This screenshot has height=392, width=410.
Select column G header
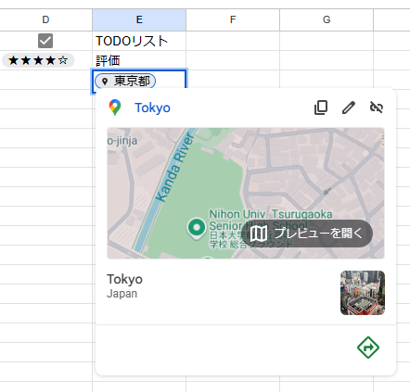327,19
